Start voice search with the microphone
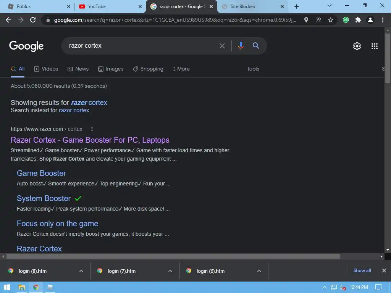 (241, 46)
